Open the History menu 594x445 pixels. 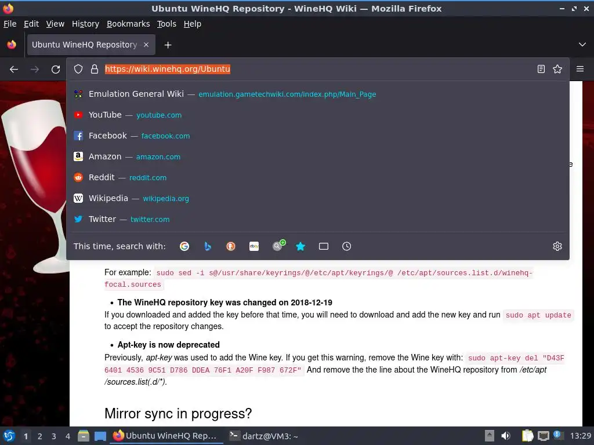(x=86, y=24)
